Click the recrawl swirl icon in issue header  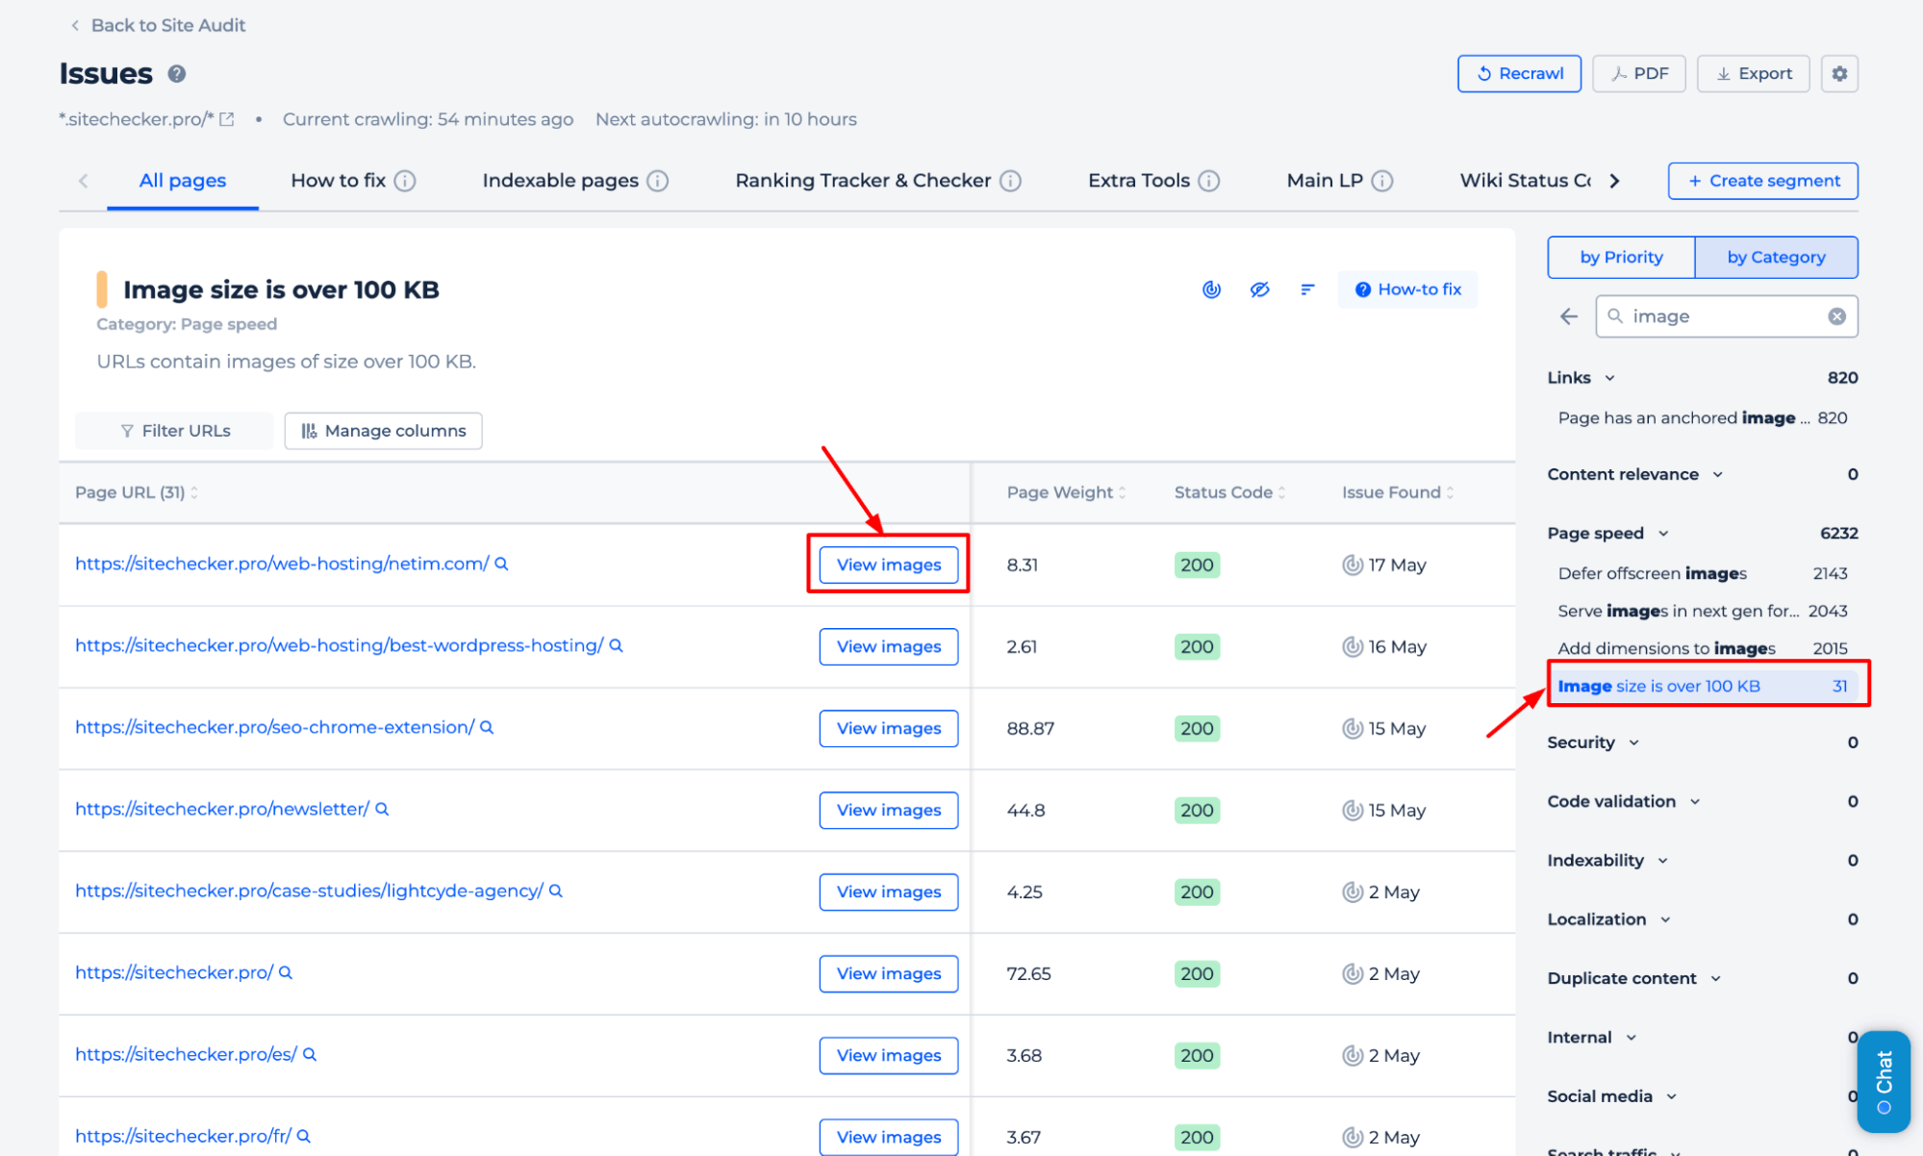[1212, 289]
